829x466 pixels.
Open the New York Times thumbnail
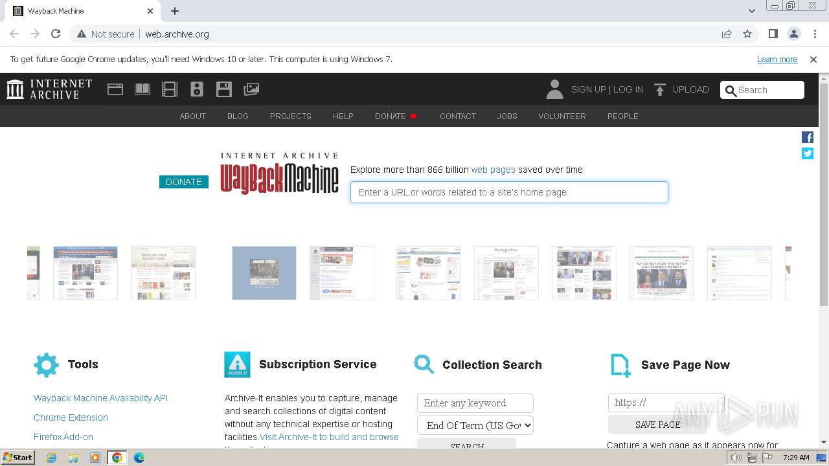click(x=506, y=273)
